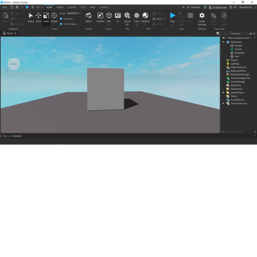Select Baseplate in the Explorer
This screenshot has width=257, height=257.
pos(239,53)
